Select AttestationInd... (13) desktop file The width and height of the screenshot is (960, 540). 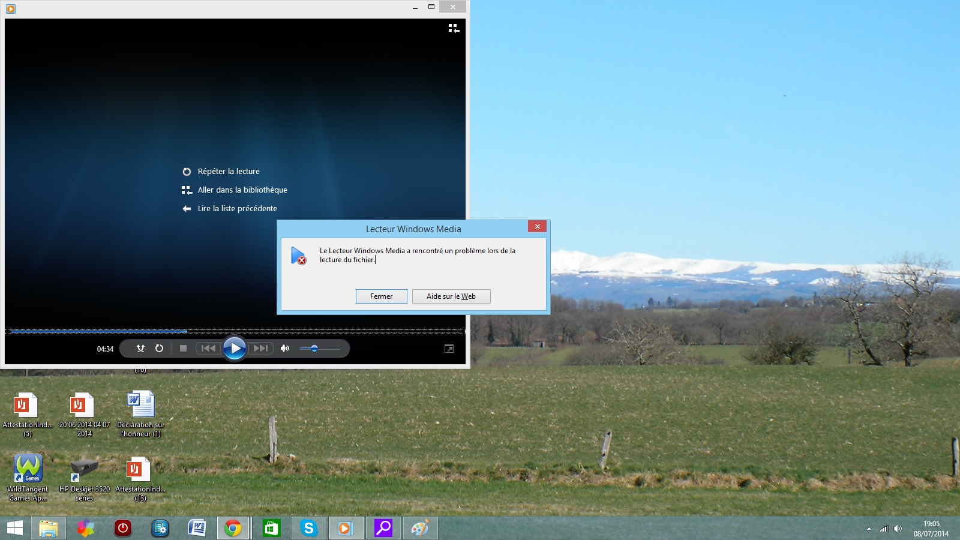coord(140,478)
